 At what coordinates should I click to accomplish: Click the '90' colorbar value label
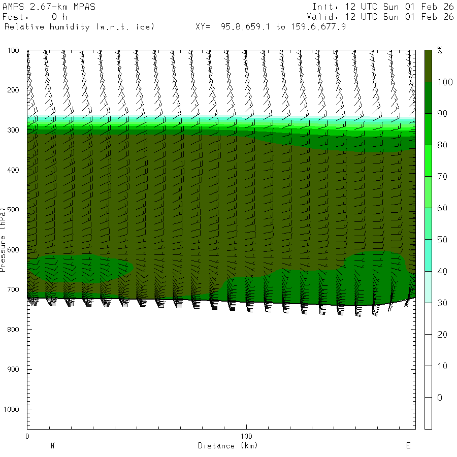pos(442,114)
